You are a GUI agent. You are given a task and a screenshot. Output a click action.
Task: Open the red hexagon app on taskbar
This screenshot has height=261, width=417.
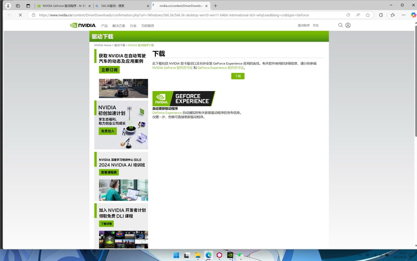pos(219,255)
